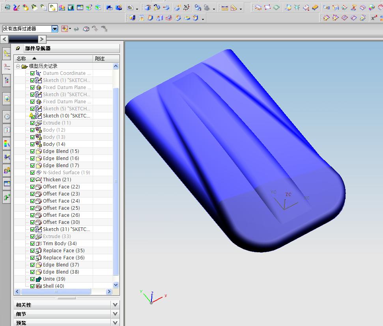Uncheck the Thicken (21) feature checkbox
The width and height of the screenshot is (383, 326).
tap(32, 180)
